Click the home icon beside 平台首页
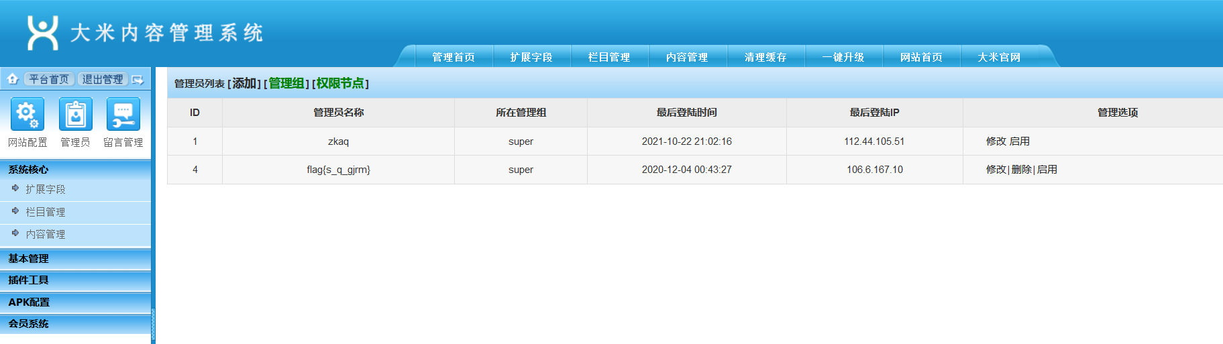Screen dimensions: 1223x344 pos(13,79)
